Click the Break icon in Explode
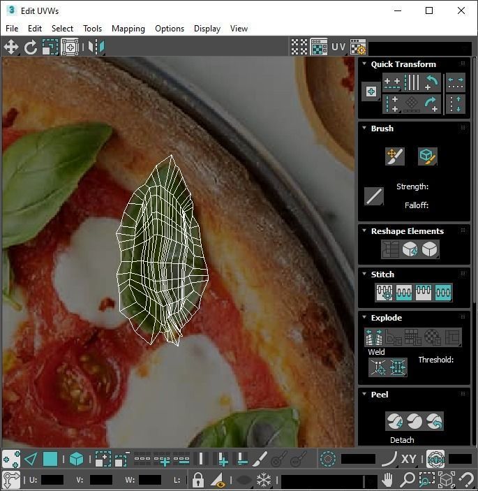 tap(374, 337)
